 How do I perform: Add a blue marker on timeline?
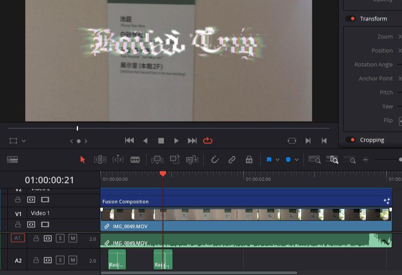(x=288, y=160)
